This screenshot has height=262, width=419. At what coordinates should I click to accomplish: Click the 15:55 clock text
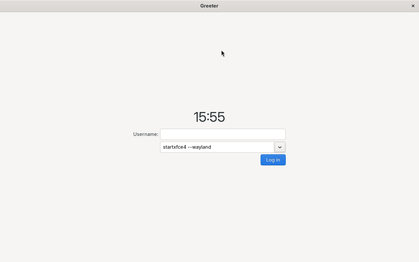pos(209,117)
